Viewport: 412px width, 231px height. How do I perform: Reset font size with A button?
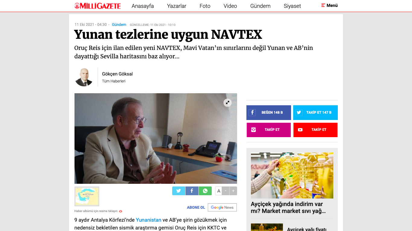coord(219,191)
